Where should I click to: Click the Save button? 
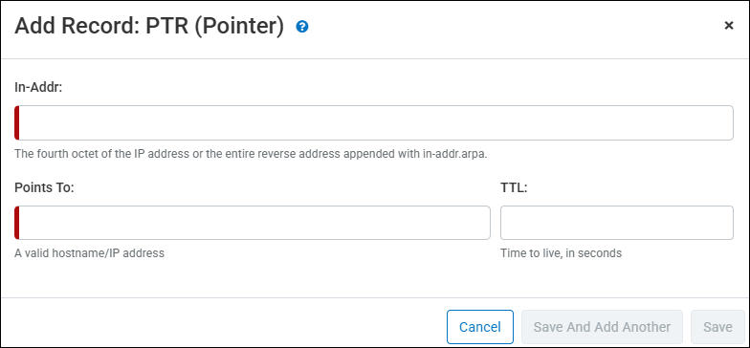point(717,327)
